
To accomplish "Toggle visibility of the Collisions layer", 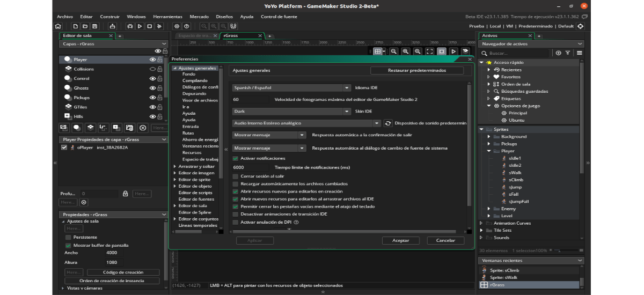I will pyautogui.click(x=152, y=69).
